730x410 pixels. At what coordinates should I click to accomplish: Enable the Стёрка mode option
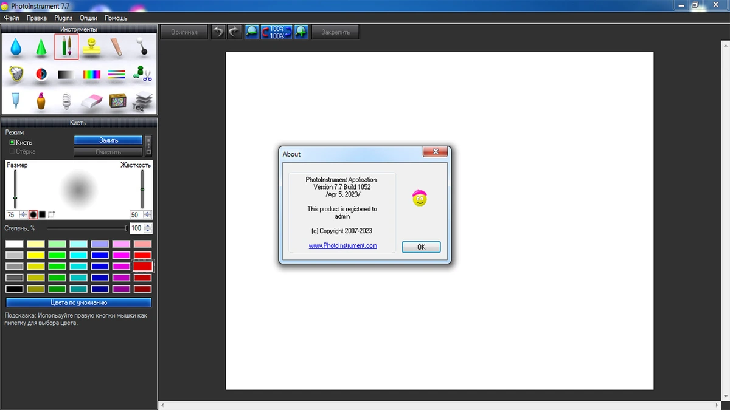(23, 152)
